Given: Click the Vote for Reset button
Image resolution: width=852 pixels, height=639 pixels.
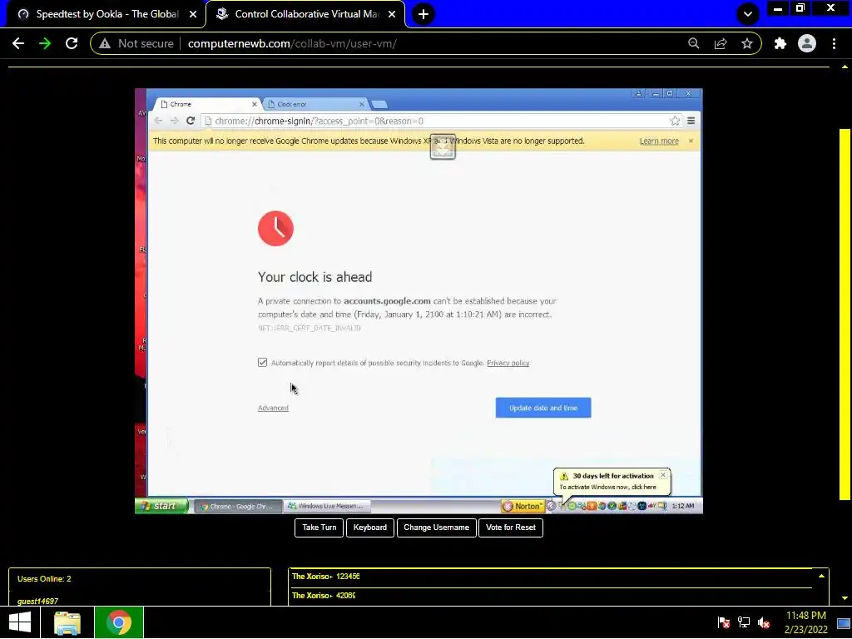Looking at the screenshot, I should pyautogui.click(x=511, y=528).
